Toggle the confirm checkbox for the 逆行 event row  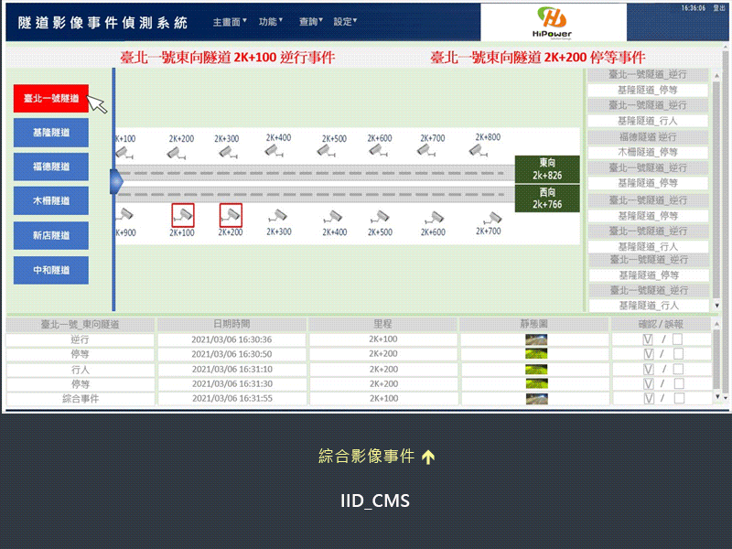[x=649, y=339]
